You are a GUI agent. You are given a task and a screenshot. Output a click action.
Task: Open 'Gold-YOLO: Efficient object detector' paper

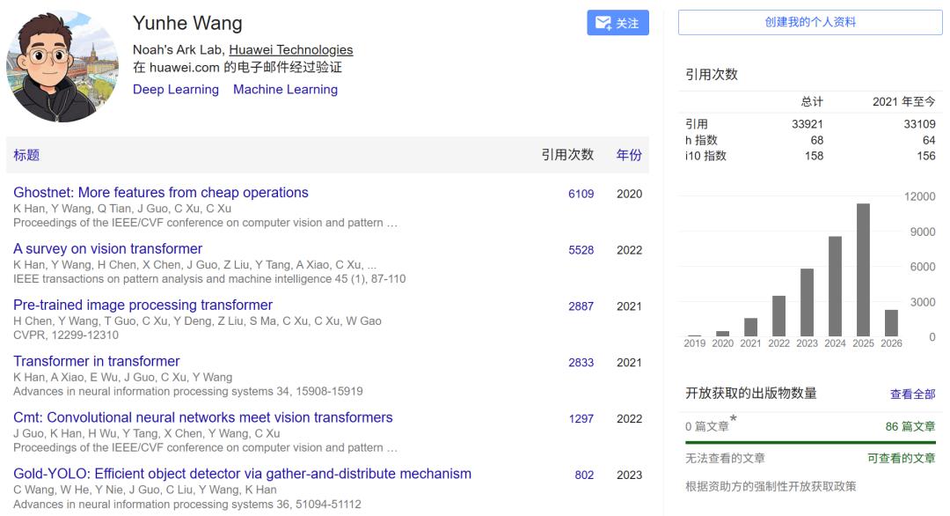pyautogui.click(x=242, y=474)
